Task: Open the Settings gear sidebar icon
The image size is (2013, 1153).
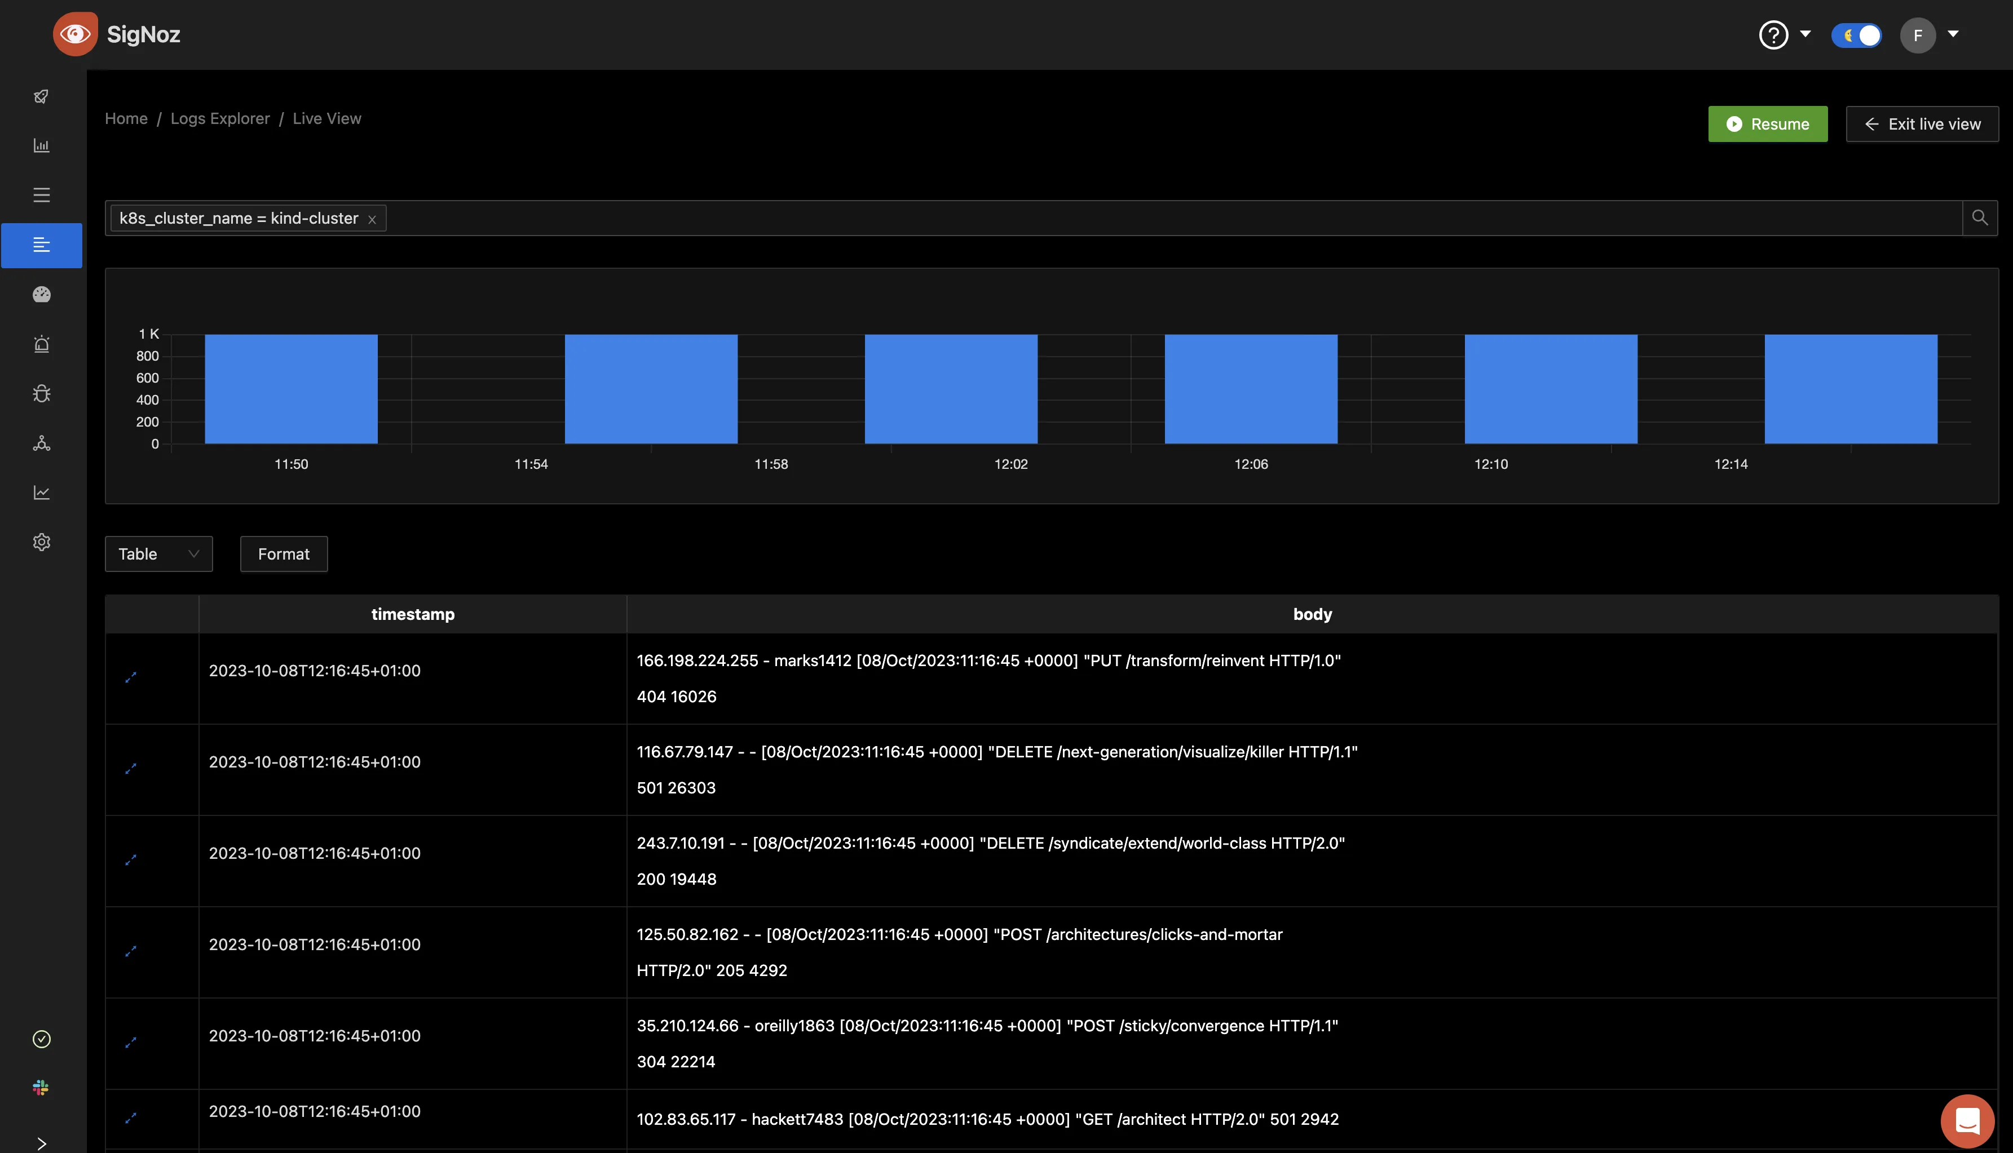Action: tap(41, 543)
